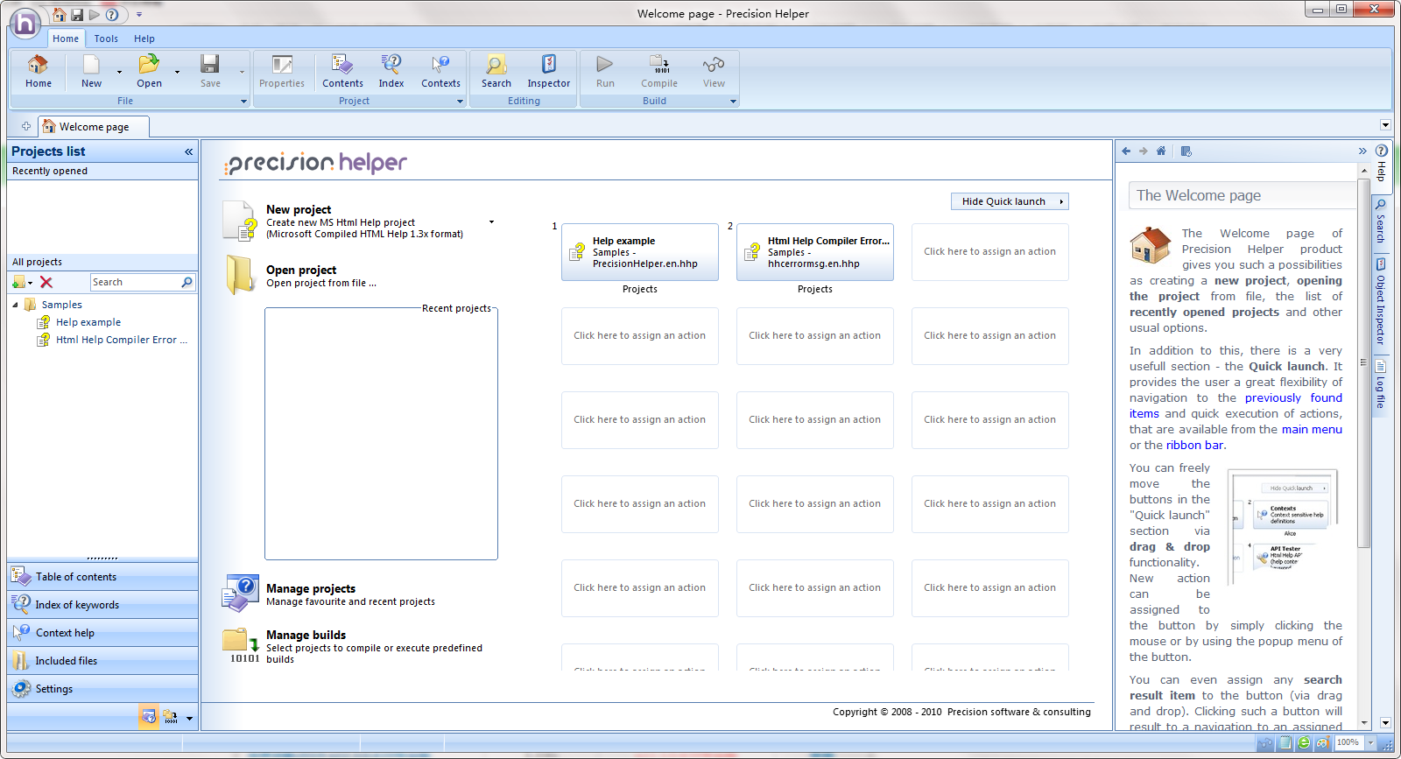Click New project on welcome page
This screenshot has height=759, width=1401.
pos(299,209)
